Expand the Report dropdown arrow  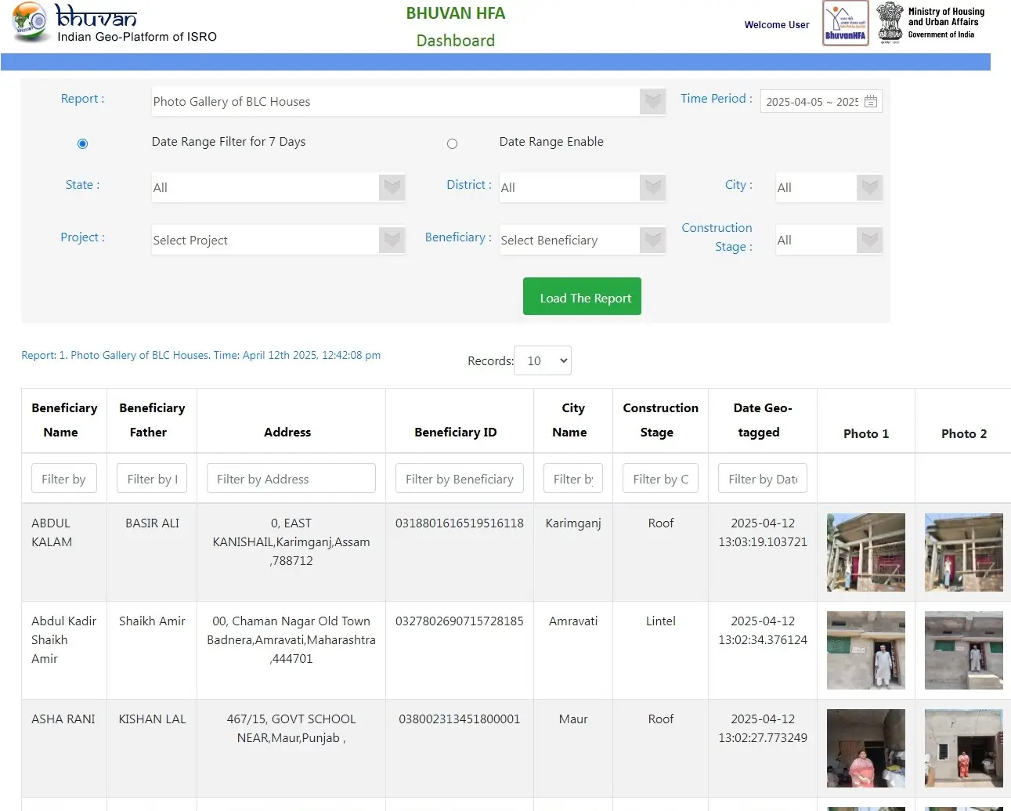tap(652, 101)
